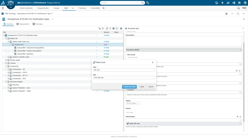Click Create and Close button
This screenshot has height=139, width=248.
(129, 87)
